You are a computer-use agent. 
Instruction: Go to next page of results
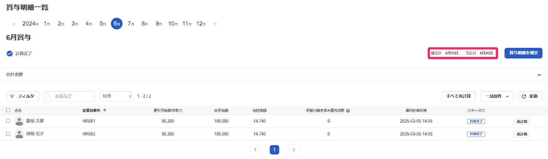(294, 150)
